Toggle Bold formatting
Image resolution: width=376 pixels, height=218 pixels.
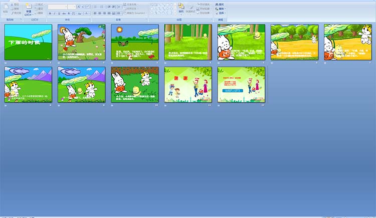pos(50,14)
